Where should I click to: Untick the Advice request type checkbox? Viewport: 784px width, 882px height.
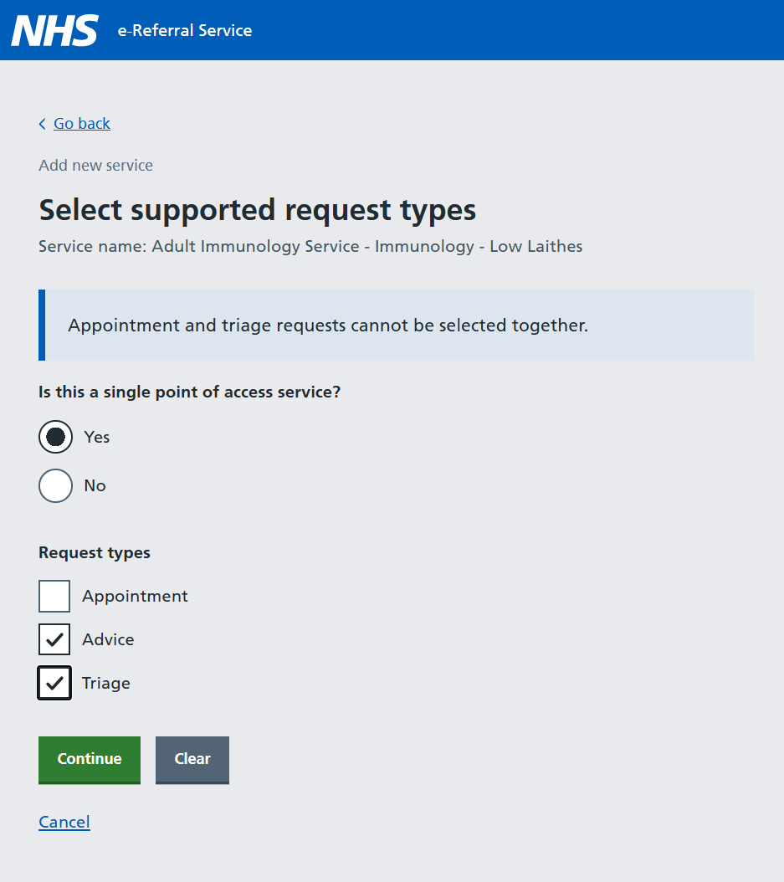[x=54, y=639]
